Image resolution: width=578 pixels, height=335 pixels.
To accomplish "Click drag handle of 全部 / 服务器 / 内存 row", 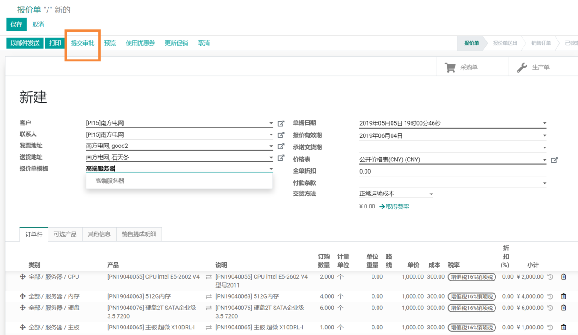I will coord(22,296).
